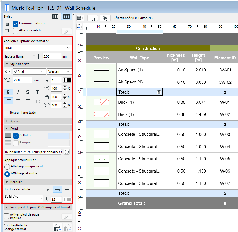Click the Cellules background color swatch
This screenshot has width=238, height=232.
click(x=58, y=136)
